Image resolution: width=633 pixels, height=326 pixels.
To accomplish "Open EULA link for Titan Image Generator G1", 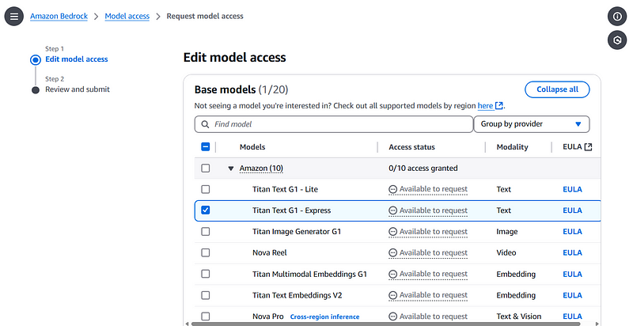I will [572, 232].
